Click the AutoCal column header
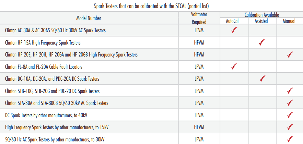This screenshot has width=303, height=144. 234,21
